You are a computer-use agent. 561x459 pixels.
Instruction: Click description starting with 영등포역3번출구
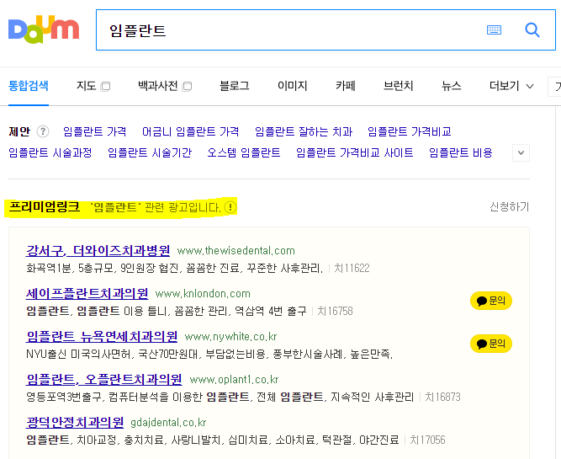click(220, 397)
